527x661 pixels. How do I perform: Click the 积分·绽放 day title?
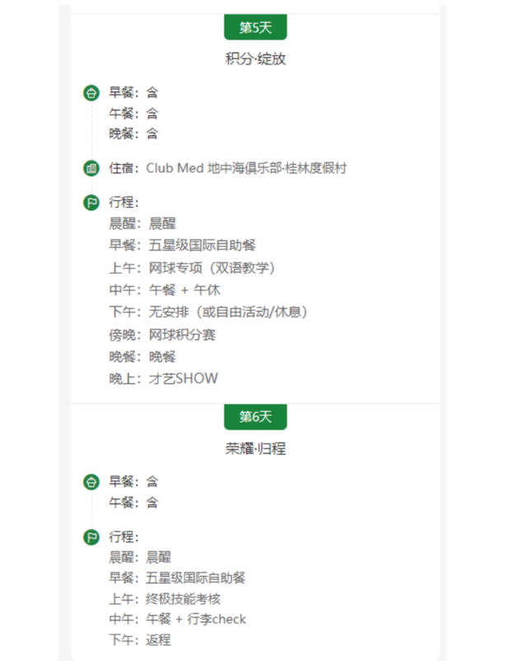point(255,59)
